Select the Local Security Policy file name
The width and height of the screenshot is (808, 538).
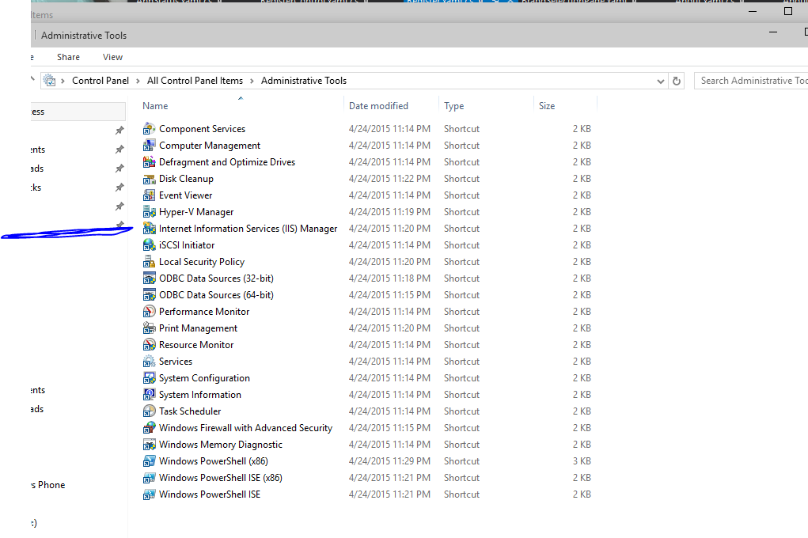pos(202,262)
